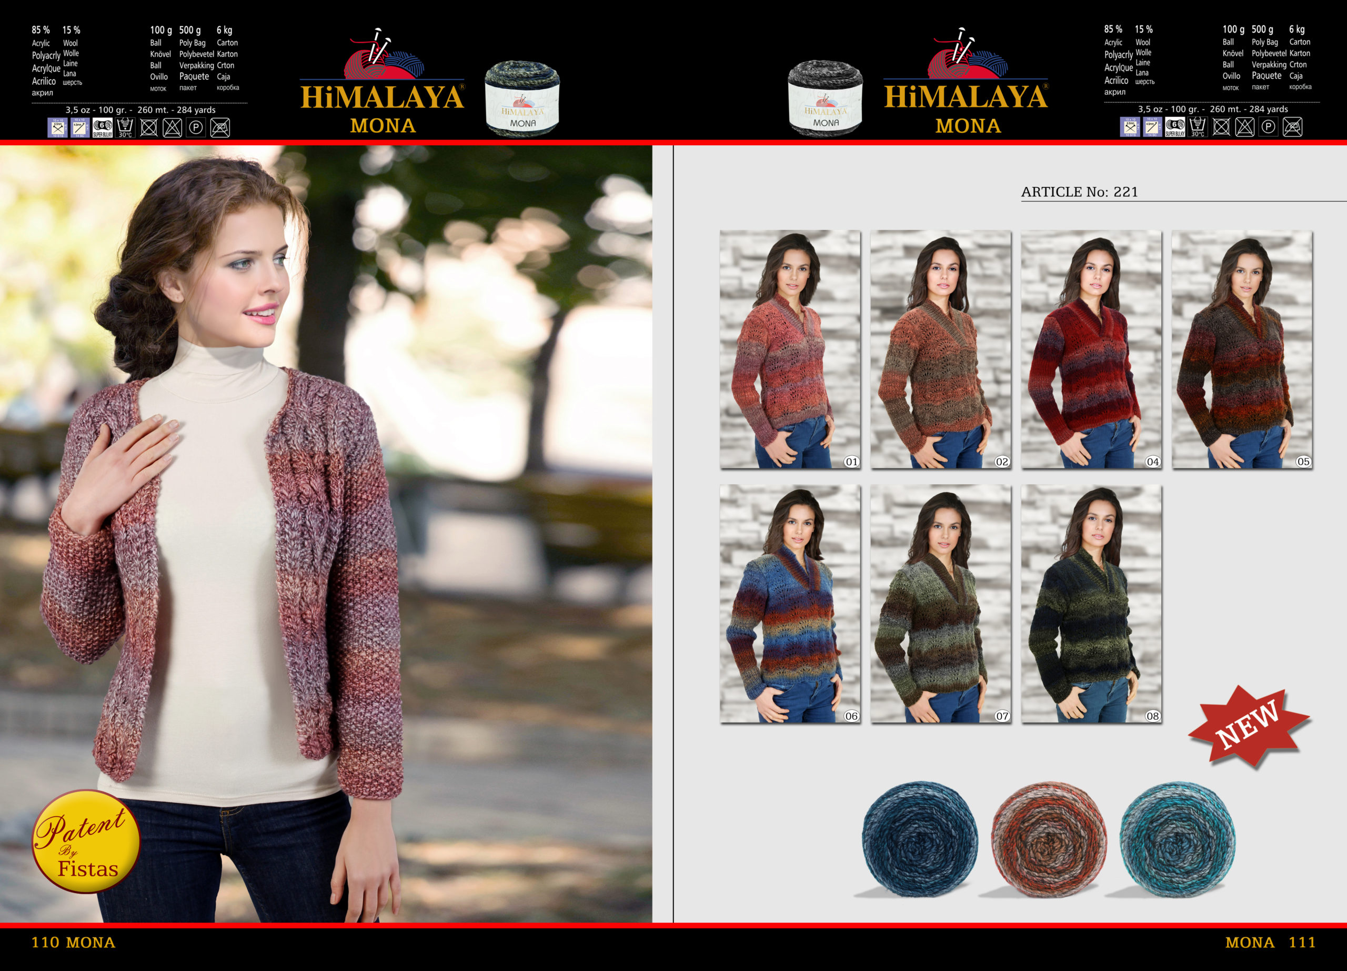Click the HiMALAYA brand wordmark on page 110
This screenshot has height=971, width=1347.
pos(383,97)
